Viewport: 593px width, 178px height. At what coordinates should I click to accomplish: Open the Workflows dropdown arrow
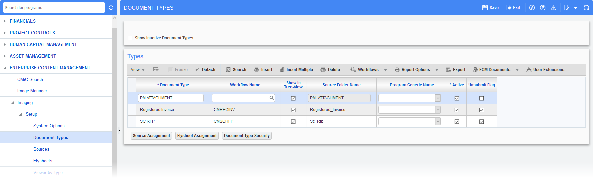[385, 70]
